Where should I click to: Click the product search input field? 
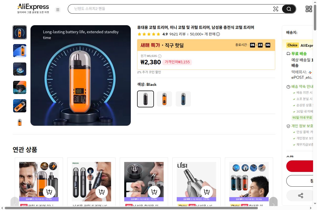(171, 9)
